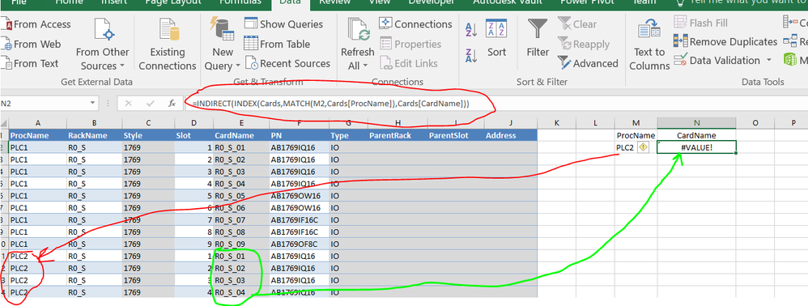Expand Data Validation dropdown arrow
Viewport: 808px width, 306px height.
pyautogui.click(x=769, y=61)
